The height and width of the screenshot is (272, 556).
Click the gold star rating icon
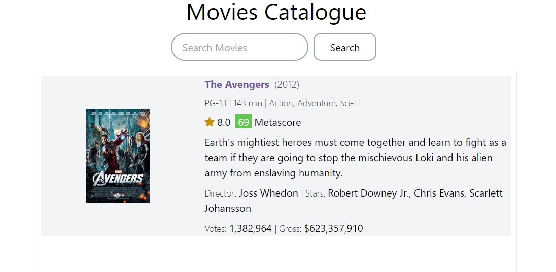coord(210,122)
